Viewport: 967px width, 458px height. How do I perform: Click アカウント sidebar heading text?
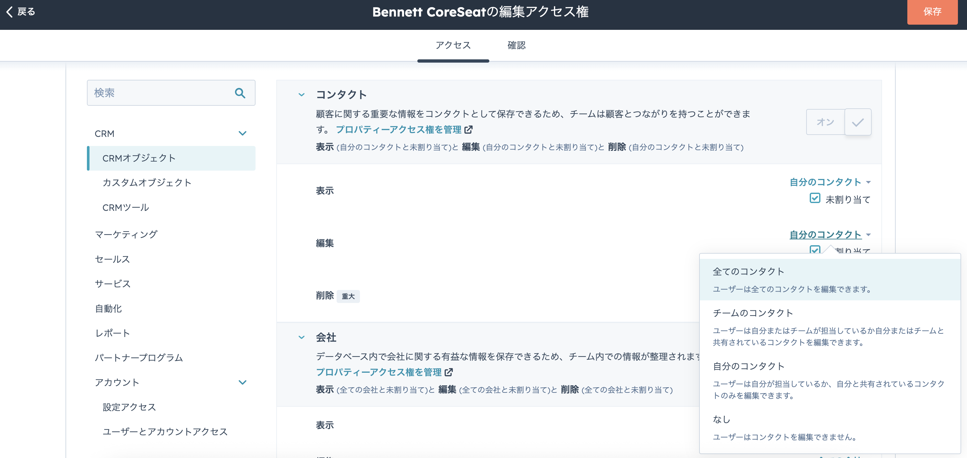117,382
